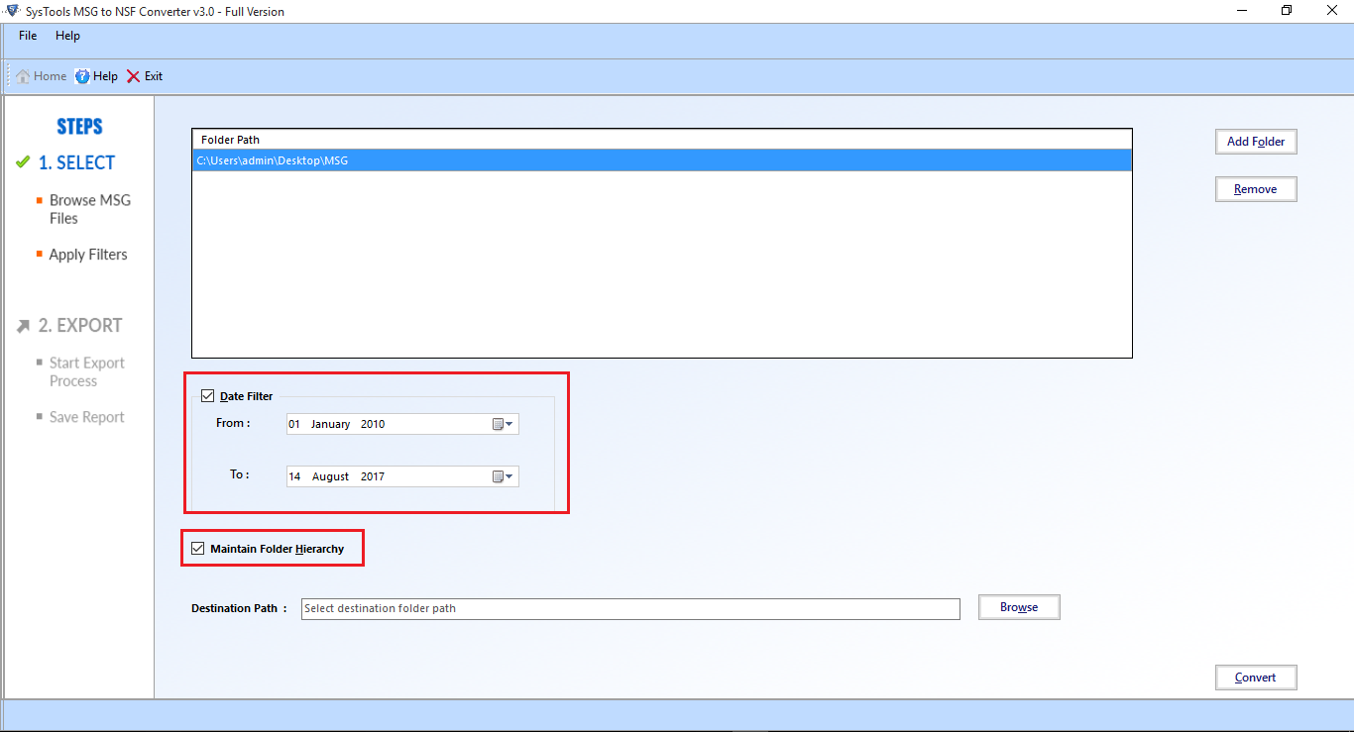Screen dimensions: 1354x732
Task: Click the Add Folder button
Action: coord(1256,142)
